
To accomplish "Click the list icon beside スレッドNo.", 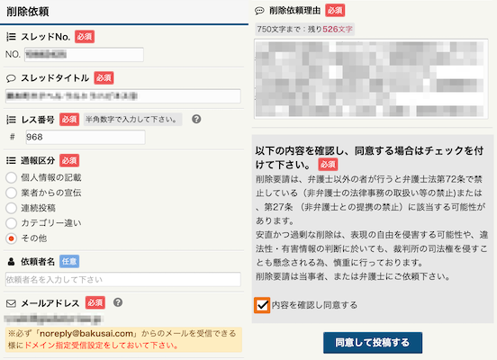I will coord(11,37).
